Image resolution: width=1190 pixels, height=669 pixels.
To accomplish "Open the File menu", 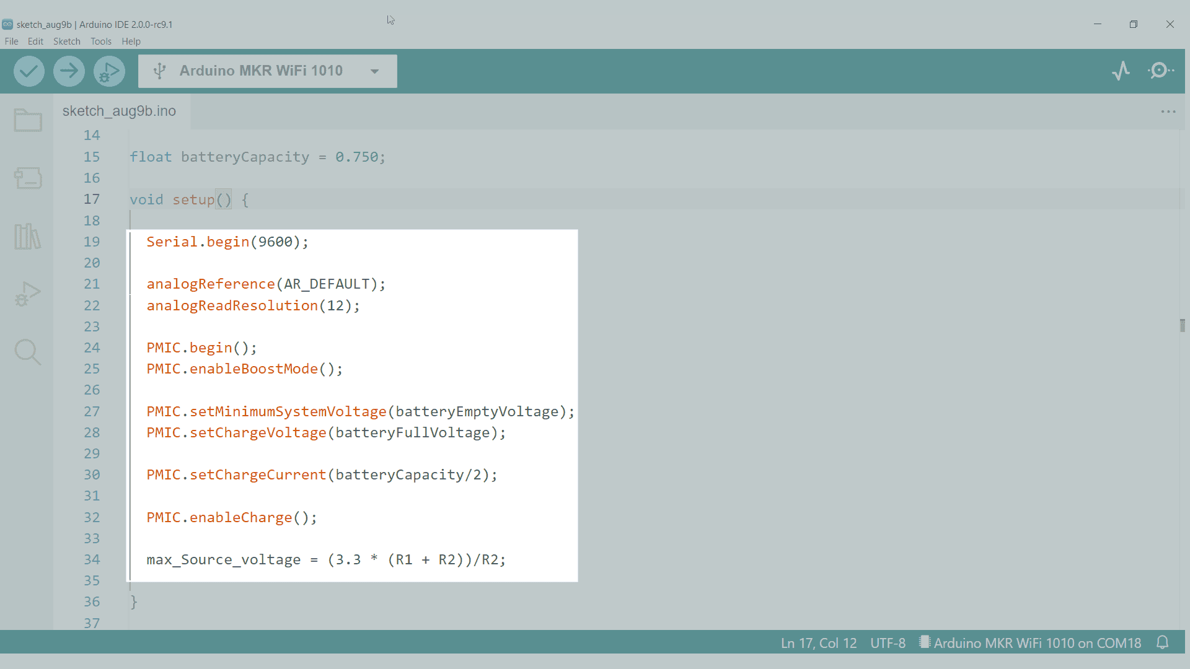I will 11,42.
